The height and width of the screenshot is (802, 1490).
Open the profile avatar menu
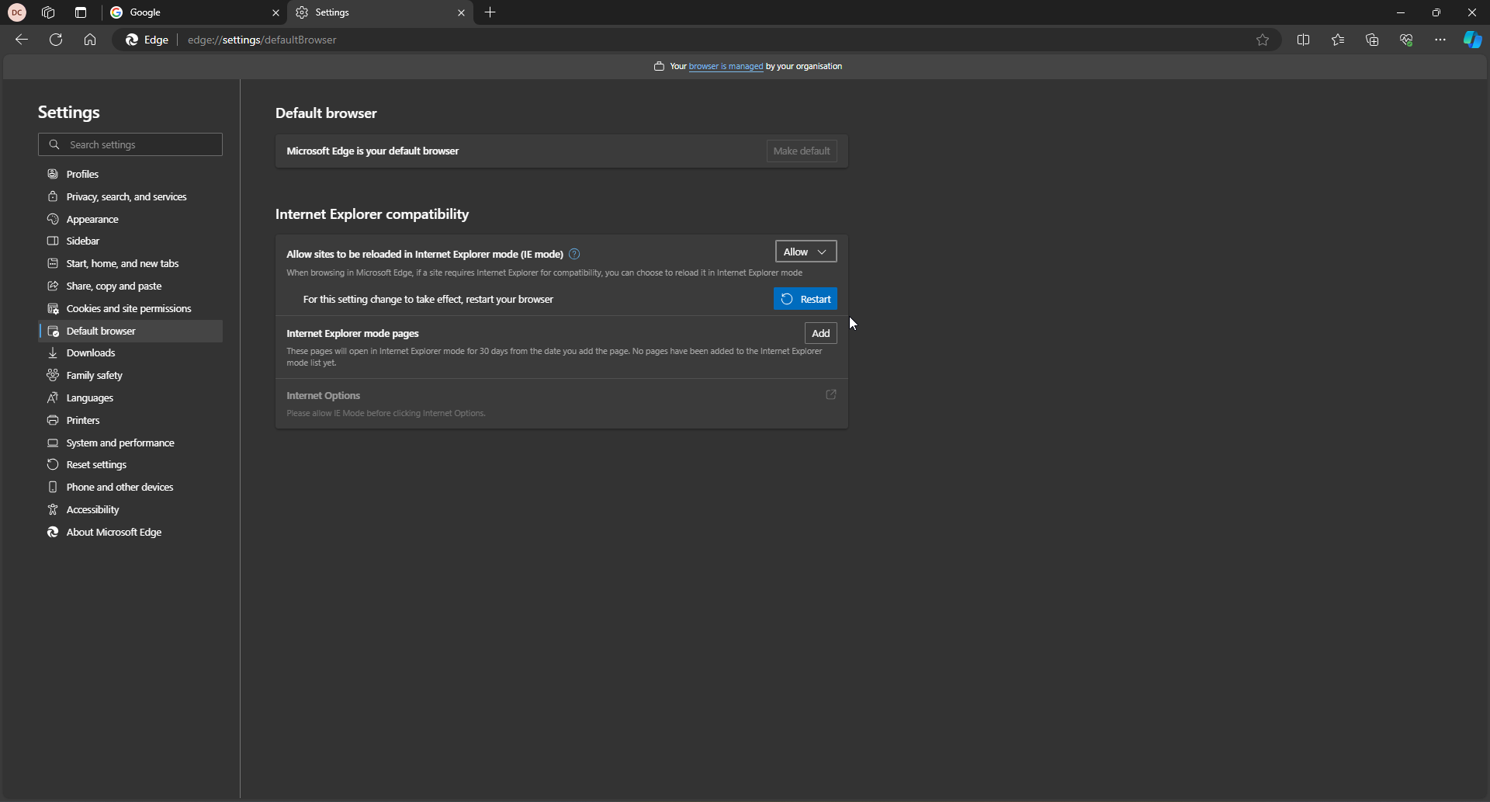[17, 12]
